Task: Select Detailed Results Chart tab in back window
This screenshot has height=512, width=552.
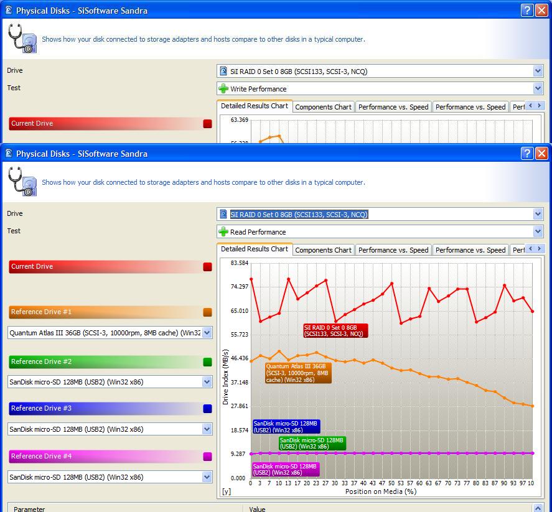Action: (x=255, y=106)
